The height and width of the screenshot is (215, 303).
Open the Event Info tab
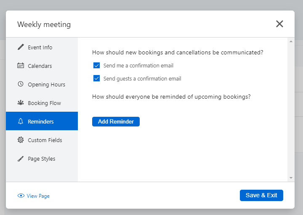(40, 47)
